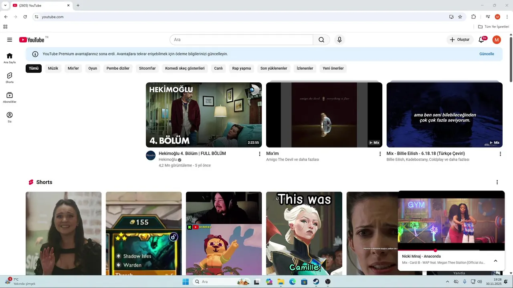
Task: Install YouTube app icon in address bar
Action: pos(451,17)
